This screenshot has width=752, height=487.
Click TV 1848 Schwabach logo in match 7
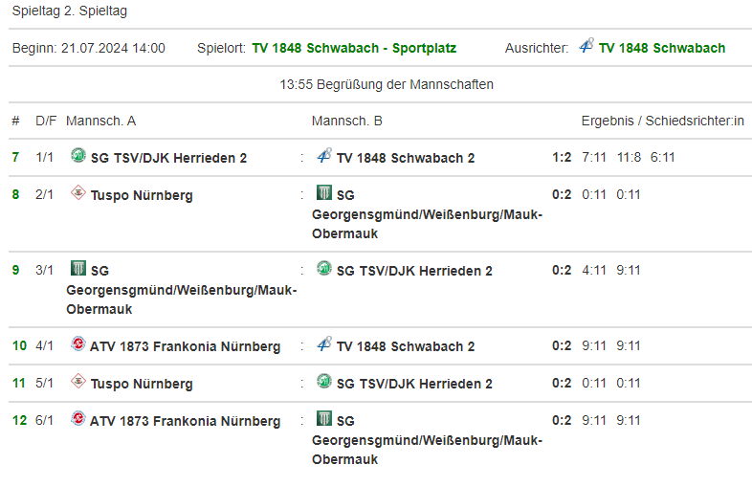[324, 156]
